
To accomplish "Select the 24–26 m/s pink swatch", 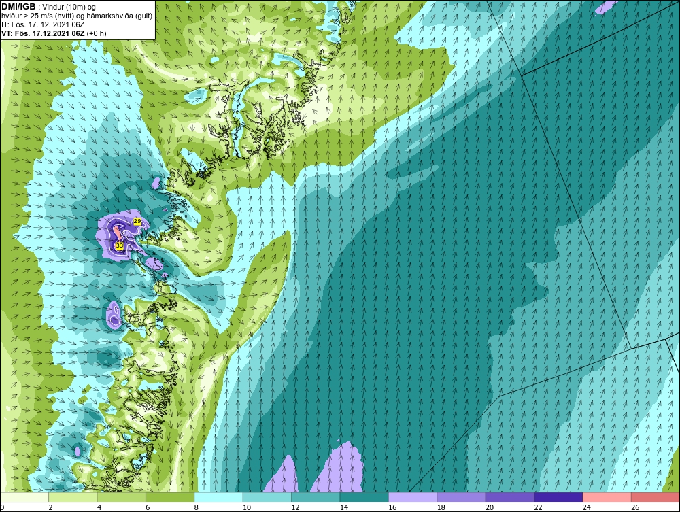I will coord(607,497).
